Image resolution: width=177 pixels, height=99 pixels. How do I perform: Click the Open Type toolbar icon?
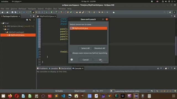(x=77, y=12)
